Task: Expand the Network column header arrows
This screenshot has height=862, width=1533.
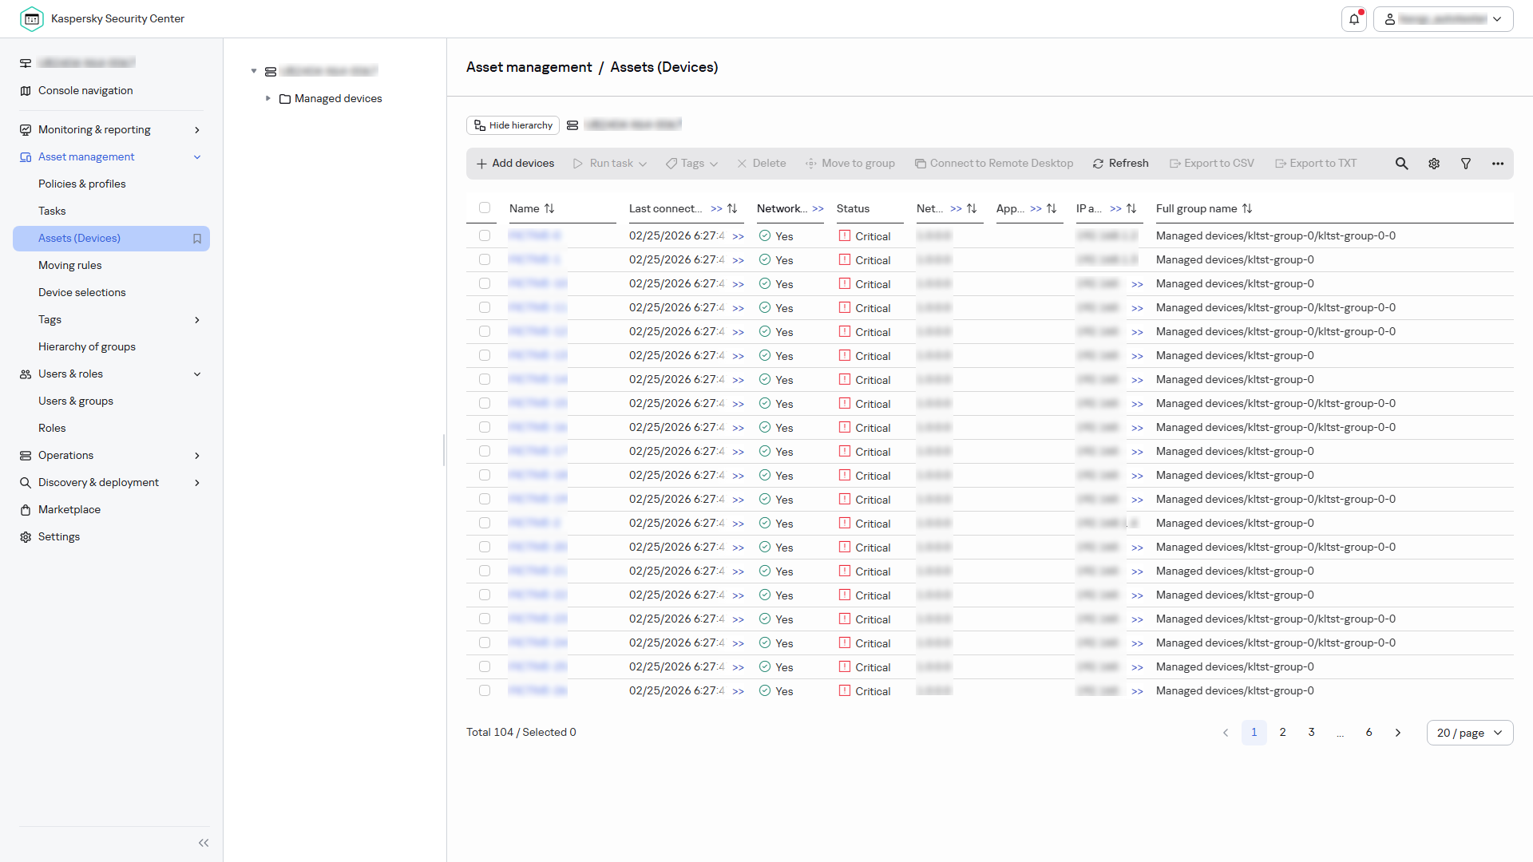Action: pos(818,208)
